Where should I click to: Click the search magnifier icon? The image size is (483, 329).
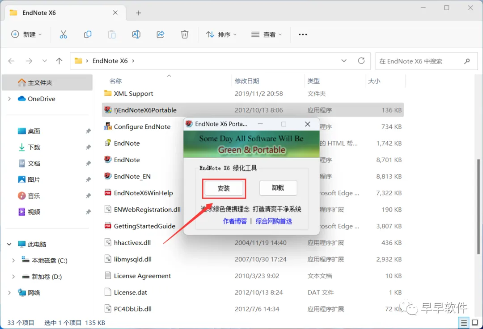[467, 61]
